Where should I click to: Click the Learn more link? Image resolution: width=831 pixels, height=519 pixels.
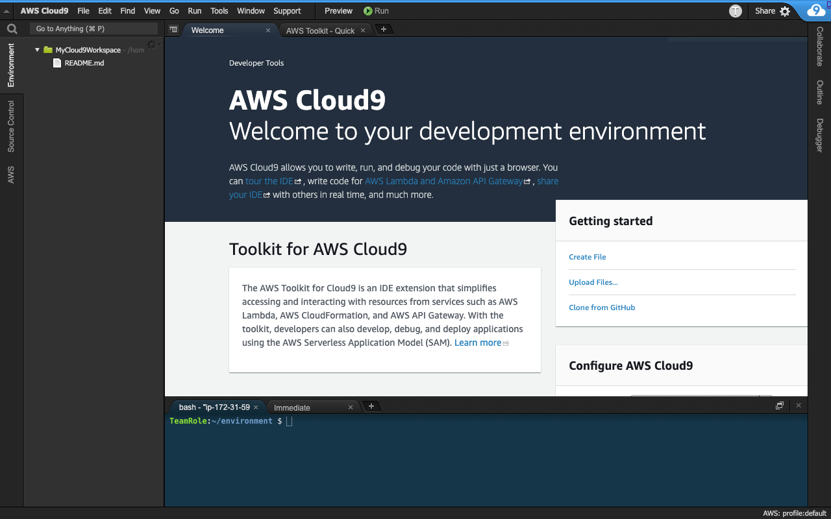(x=478, y=343)
